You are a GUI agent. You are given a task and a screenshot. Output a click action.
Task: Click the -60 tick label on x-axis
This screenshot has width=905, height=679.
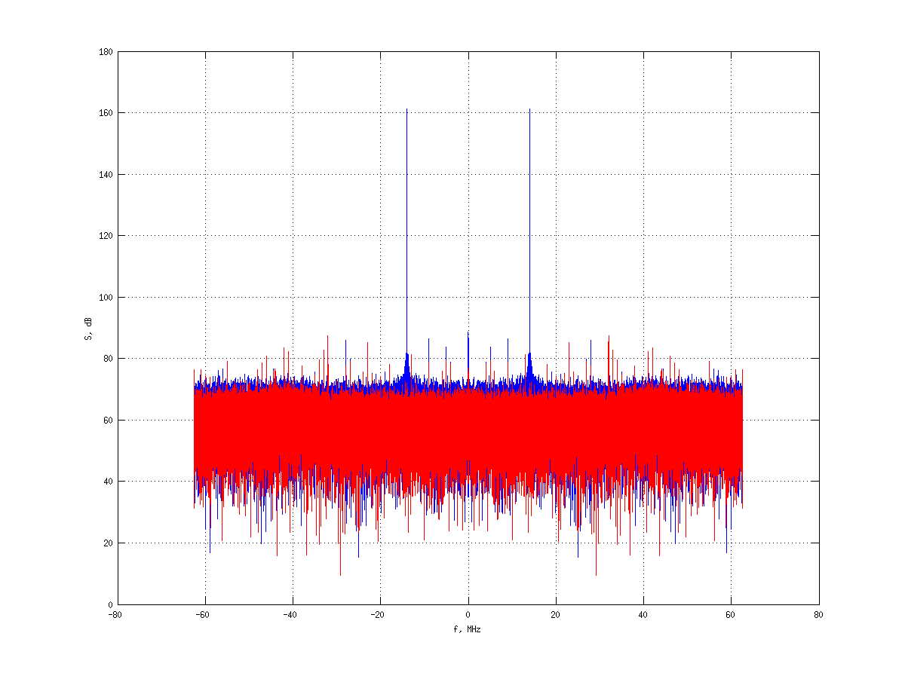tap(203, 614)
